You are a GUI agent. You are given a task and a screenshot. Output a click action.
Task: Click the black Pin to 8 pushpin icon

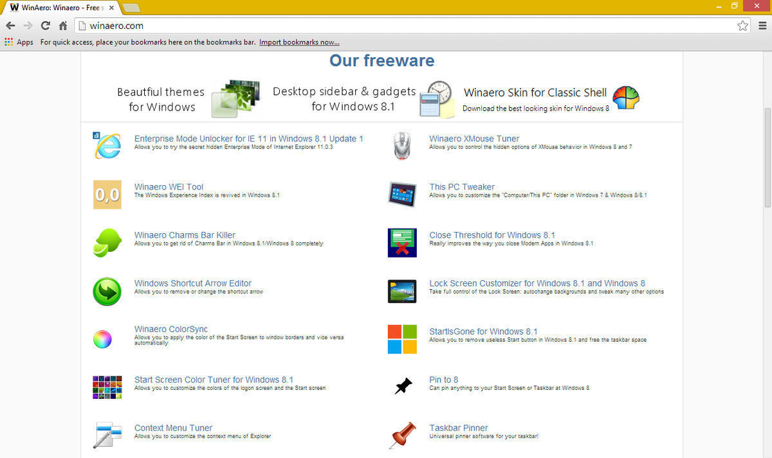tap(403, 387)
